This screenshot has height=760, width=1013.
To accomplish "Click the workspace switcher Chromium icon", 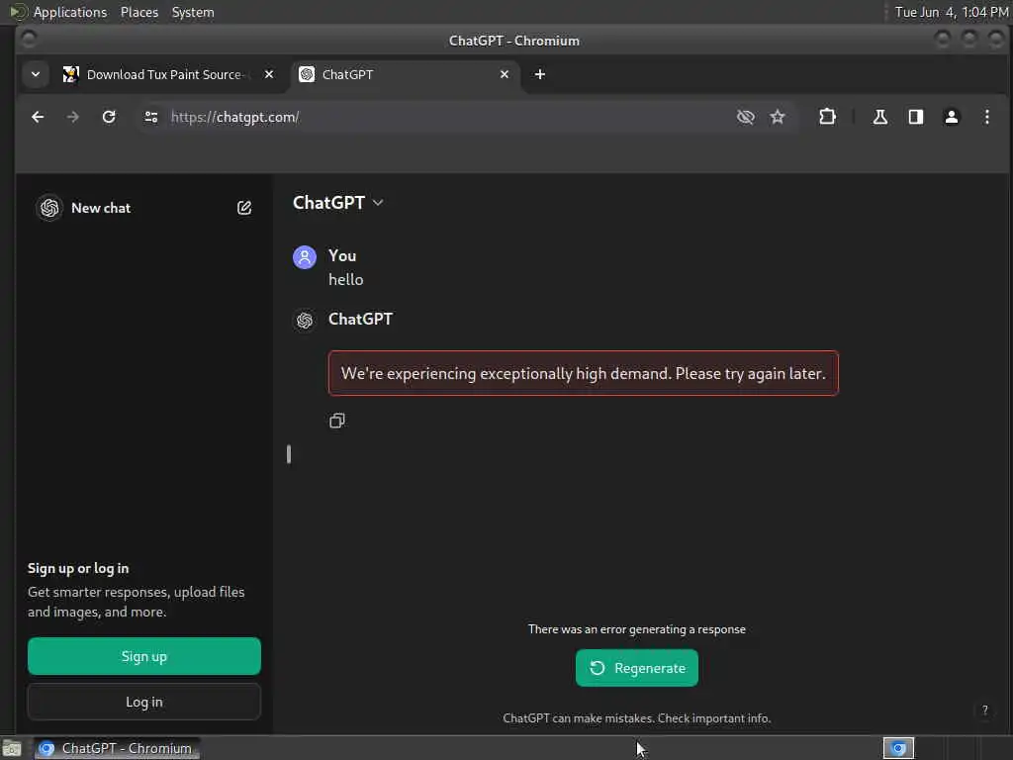I will coord(898,748).
